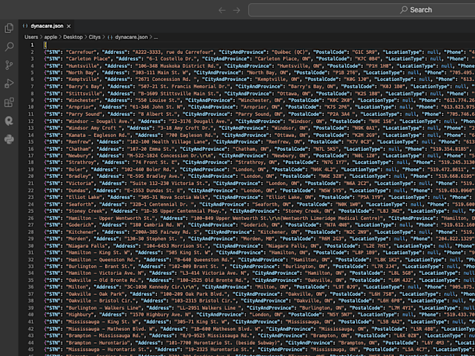Click dynacare.json in the breadcrumb
The height and width of the screenshot is (356, 475).
pos(131,37)
